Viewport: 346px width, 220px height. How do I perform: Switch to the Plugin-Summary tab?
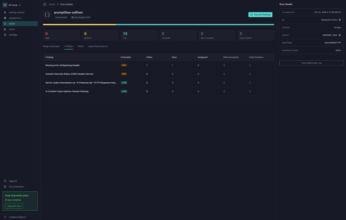click(51, 46)
